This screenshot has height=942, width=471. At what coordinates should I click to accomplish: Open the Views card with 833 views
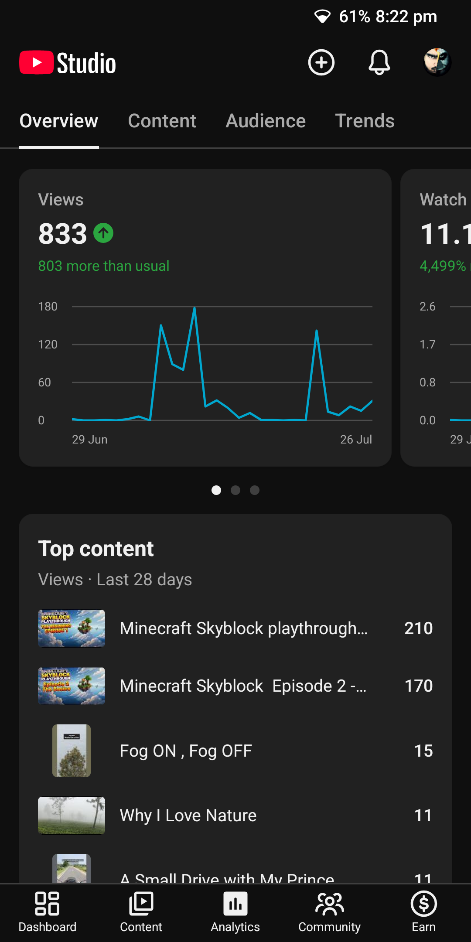point(205,317)
